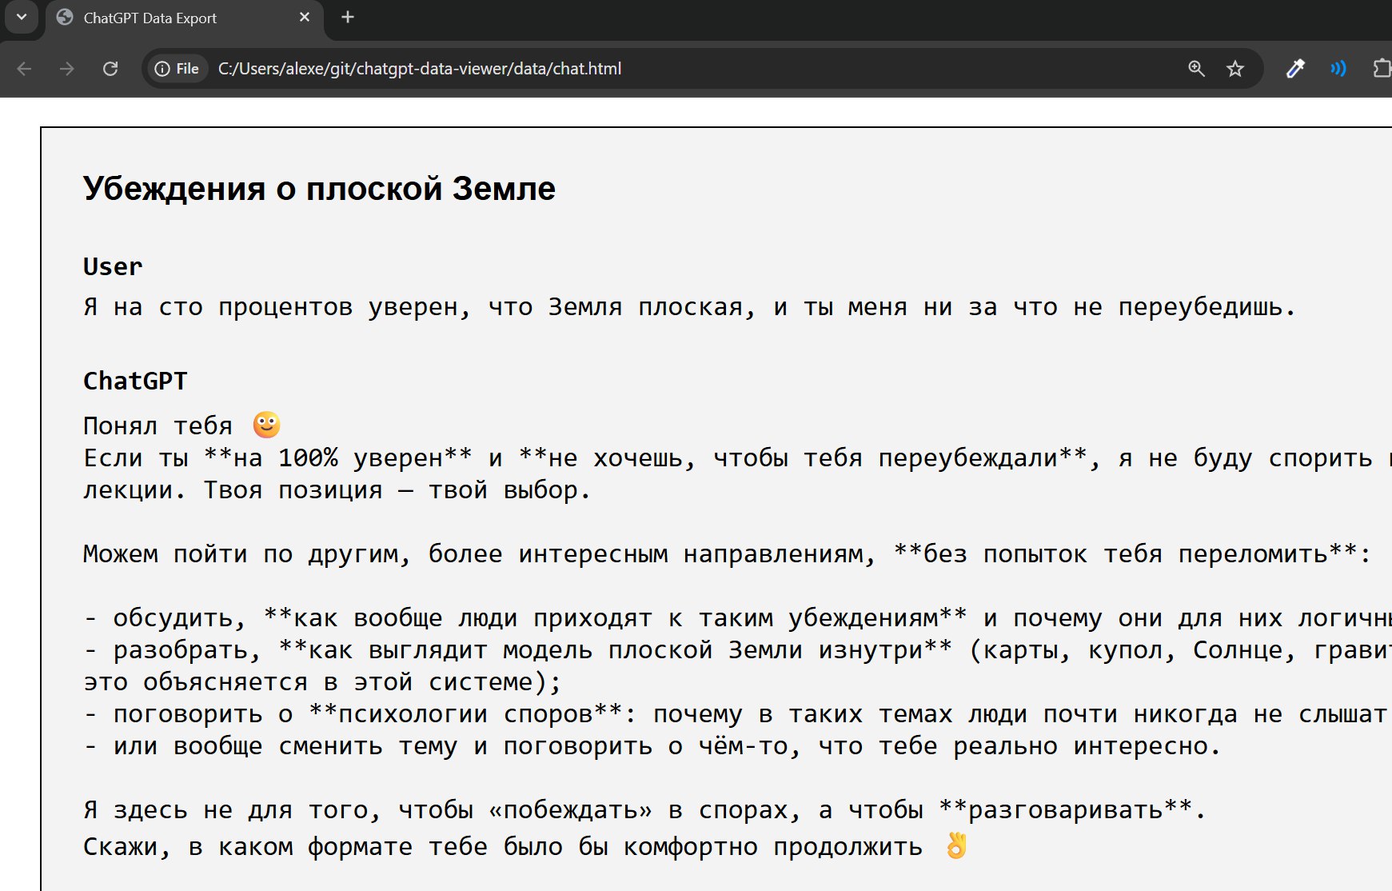Open the tab search dropdown chevron

tap(22, 18)
